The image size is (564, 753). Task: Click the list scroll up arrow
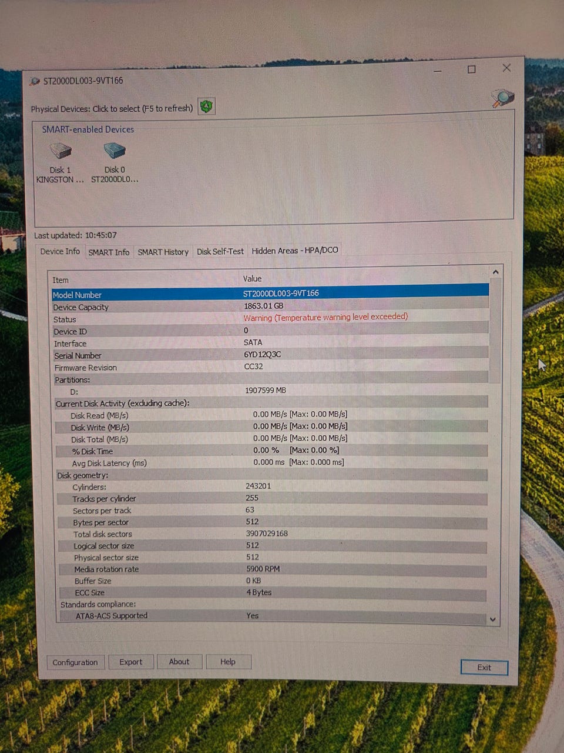(x=495, y=272)
